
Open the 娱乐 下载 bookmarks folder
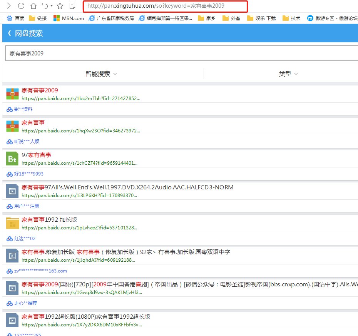[261, 18]
